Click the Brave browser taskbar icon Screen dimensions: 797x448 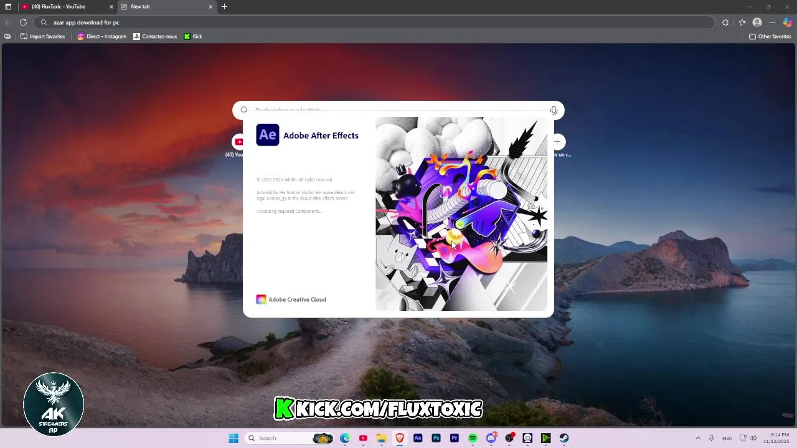[x=400, y=438]
